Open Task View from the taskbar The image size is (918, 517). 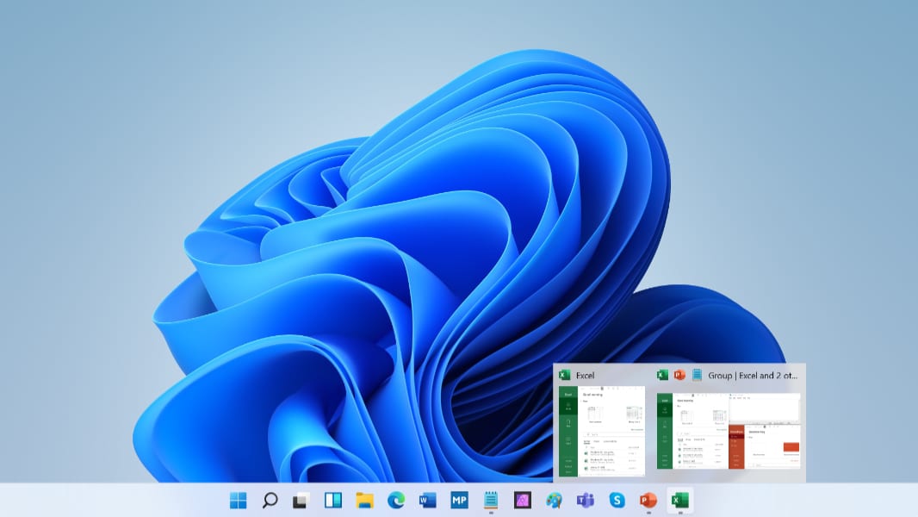(x=301, y=500)
